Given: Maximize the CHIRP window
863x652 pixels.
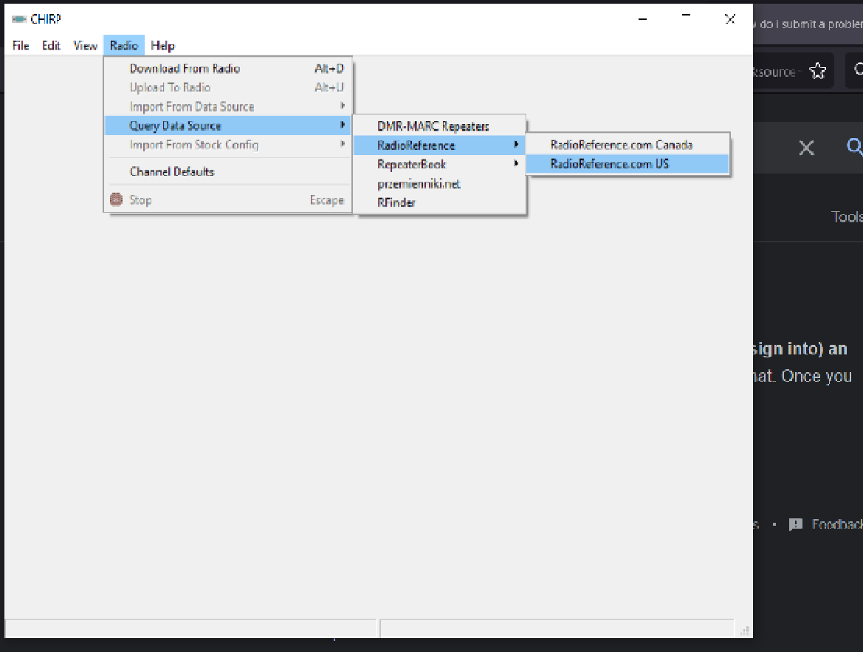Looking at the screenshot, I should (686, 16).
